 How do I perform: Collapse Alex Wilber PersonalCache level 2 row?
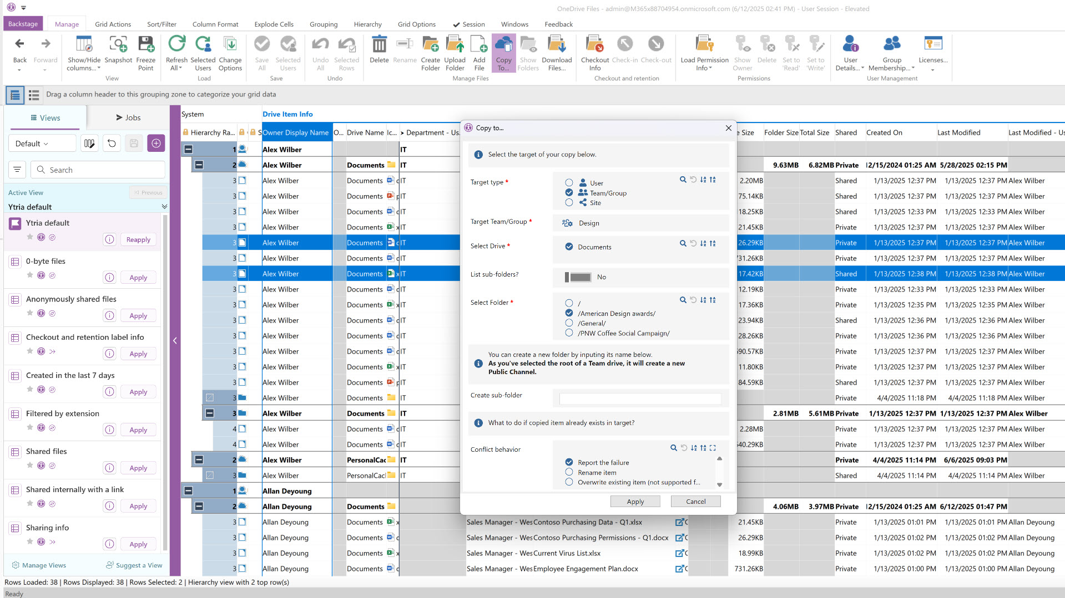(x=199, y=459)
